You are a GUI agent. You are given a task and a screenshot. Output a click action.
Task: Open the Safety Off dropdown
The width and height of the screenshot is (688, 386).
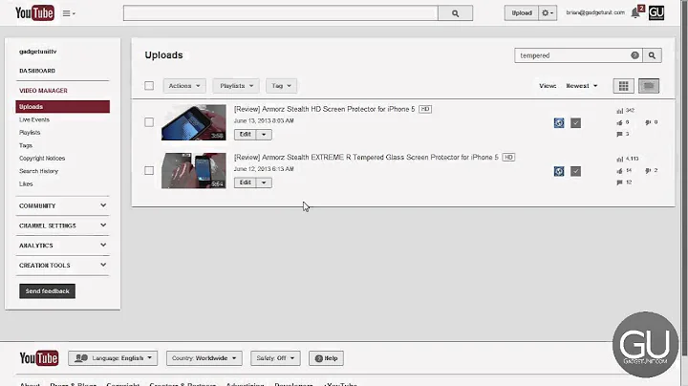click(x=275, y=358)
